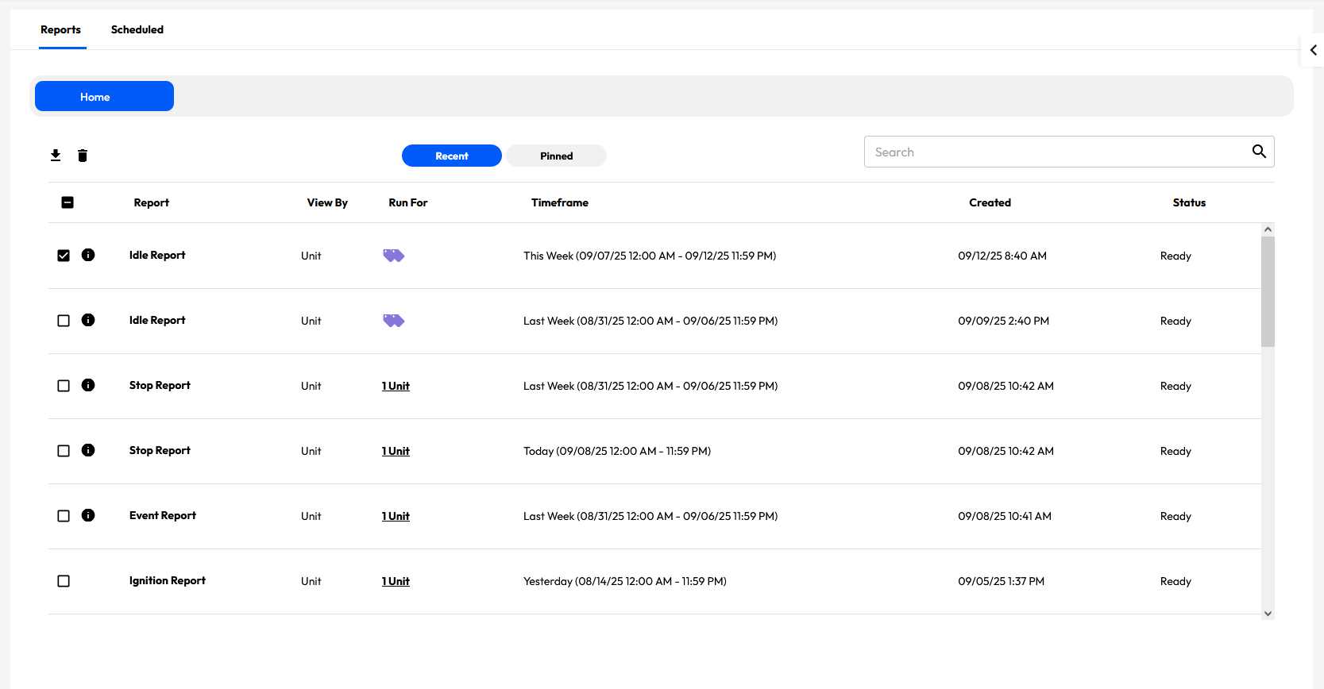Open info icon for Today Stop Report
The image size is (1324, 689).
click(88, 450)
